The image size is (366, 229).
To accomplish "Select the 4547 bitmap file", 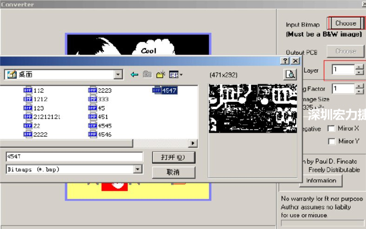I will click(169, 91).
